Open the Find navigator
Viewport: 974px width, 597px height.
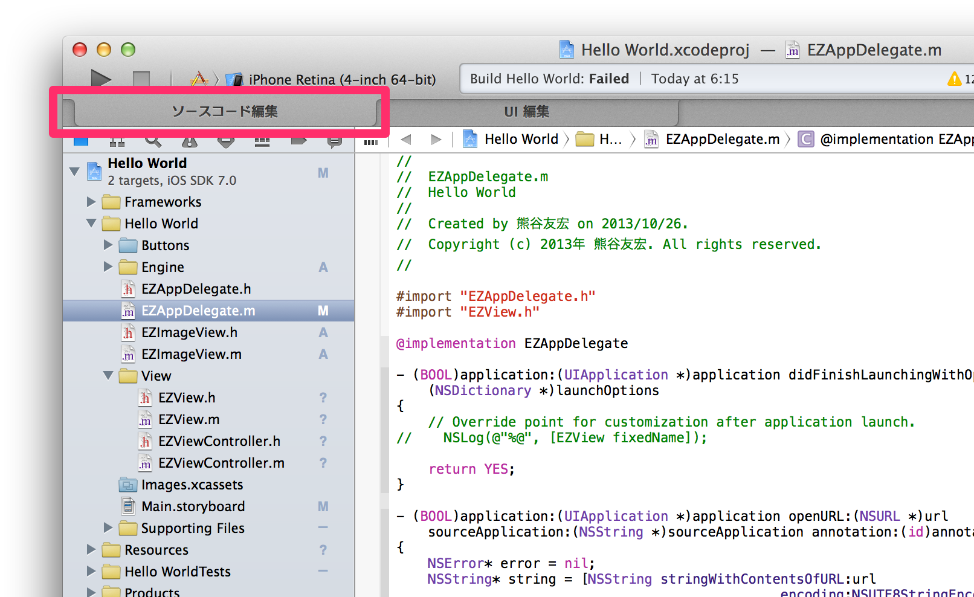coord(153,141)
